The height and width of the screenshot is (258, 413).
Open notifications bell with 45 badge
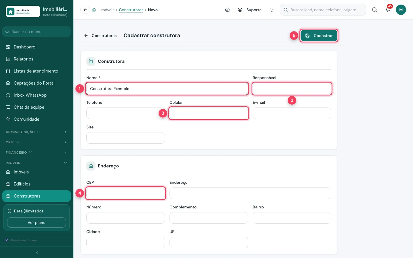[x=388, y=10]
